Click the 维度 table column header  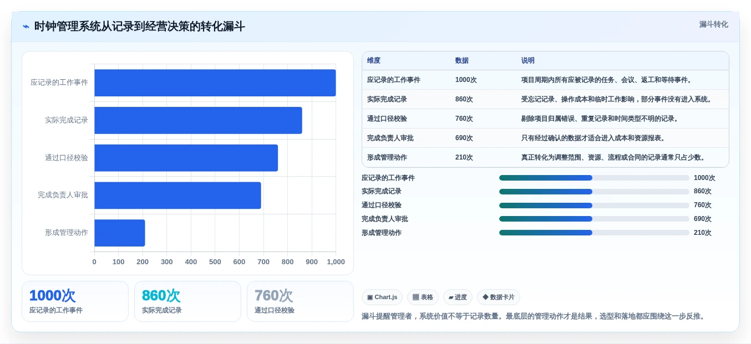[x=374, y=61]
